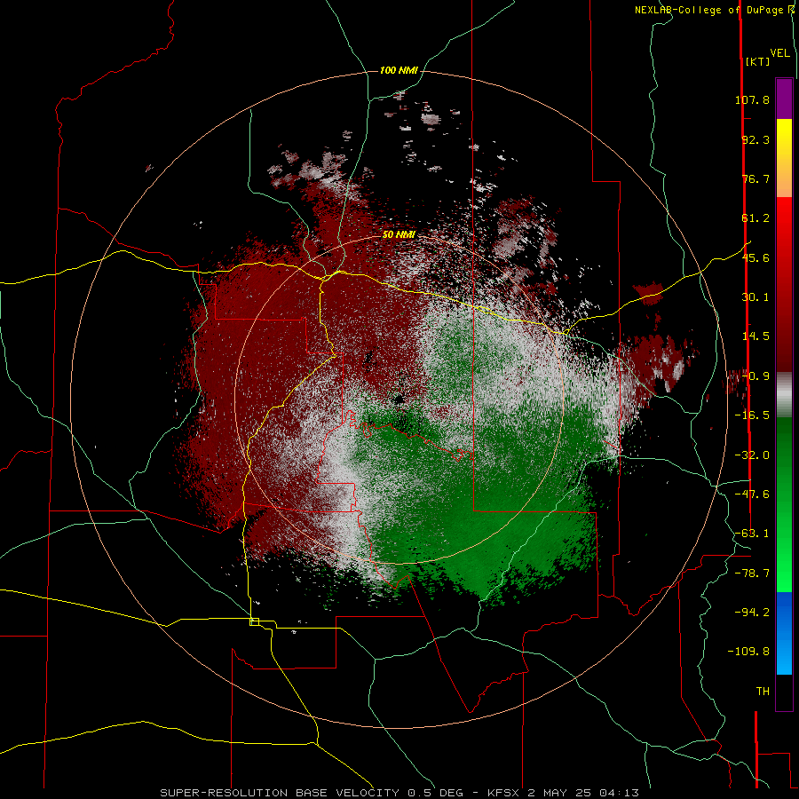Screen dimensions: 799x799
Task: Click the 100 NMI range ring label
Action: click(399, 70)
